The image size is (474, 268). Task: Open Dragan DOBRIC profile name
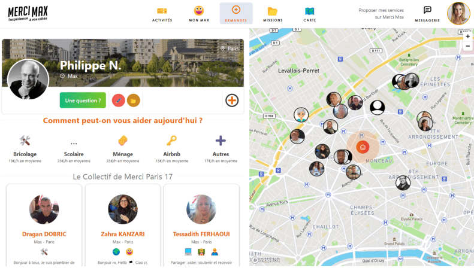[44, 234]
